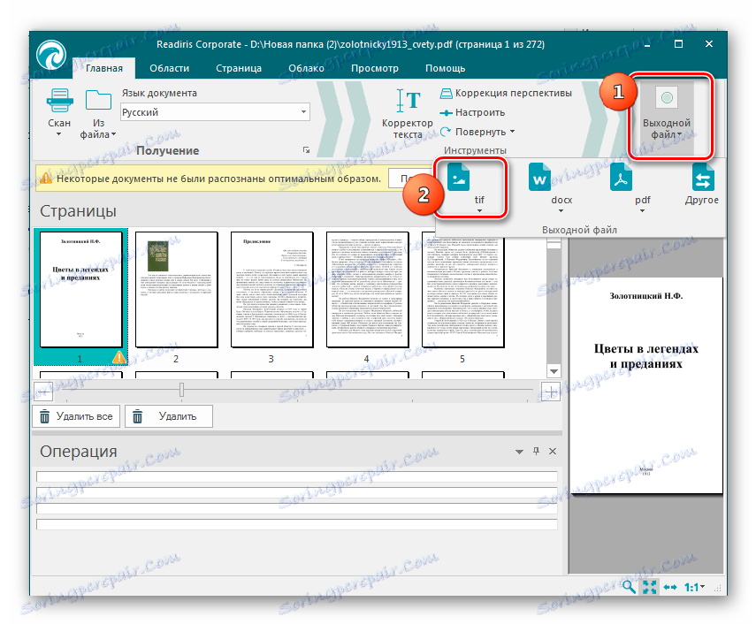Click the Удалить все button
This screenshot has width=756, height=624.
[x=76, y=416]
